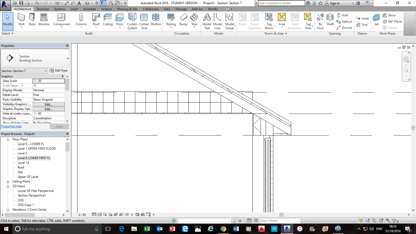Open the 1 : 50 view scale button

[x=82, y=215]
